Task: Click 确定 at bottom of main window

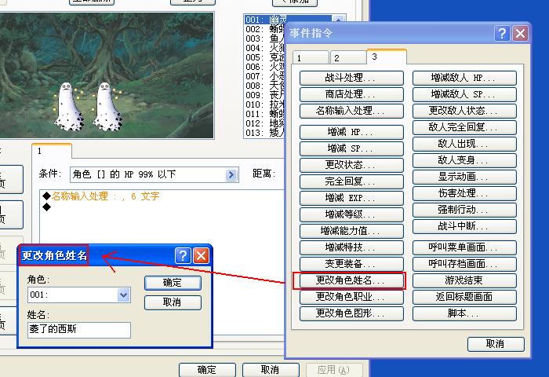Action: (207, 370)
